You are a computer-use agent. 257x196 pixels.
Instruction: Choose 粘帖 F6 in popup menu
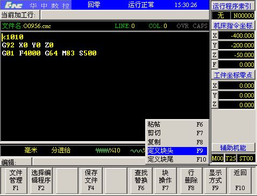177,124
